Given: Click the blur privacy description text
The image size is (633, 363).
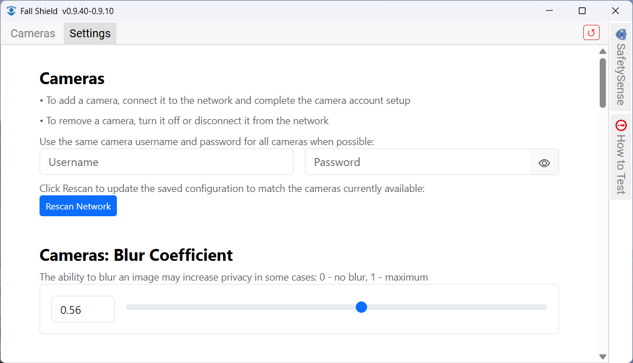Looking at the screenshot, I should click(234, 277).
